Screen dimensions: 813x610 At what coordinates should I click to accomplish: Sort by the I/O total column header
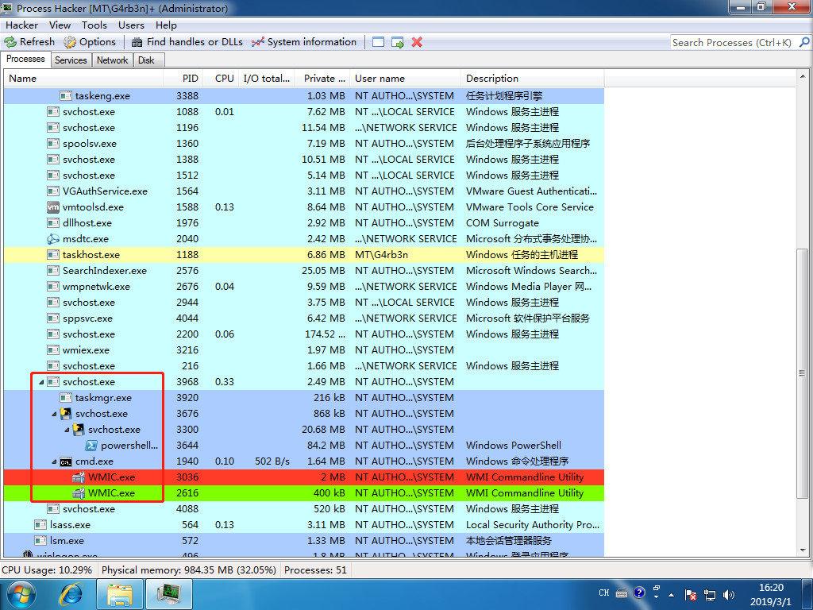(267, 79)
